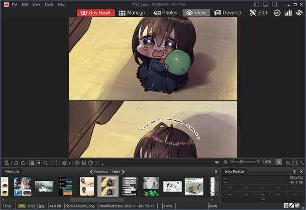Open the 365 mode icon
The image size is (306, 210).
coord(277,13)
